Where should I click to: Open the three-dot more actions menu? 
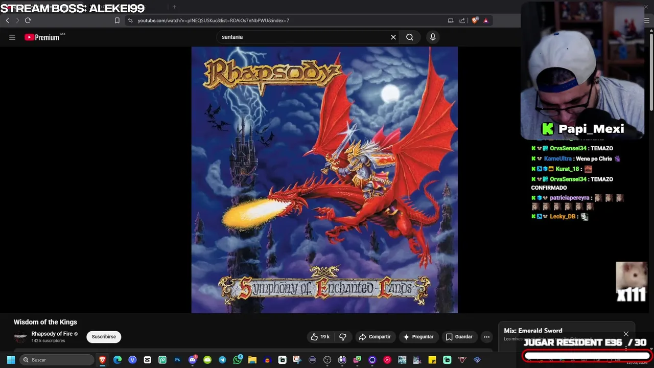[x=486, y=337]
